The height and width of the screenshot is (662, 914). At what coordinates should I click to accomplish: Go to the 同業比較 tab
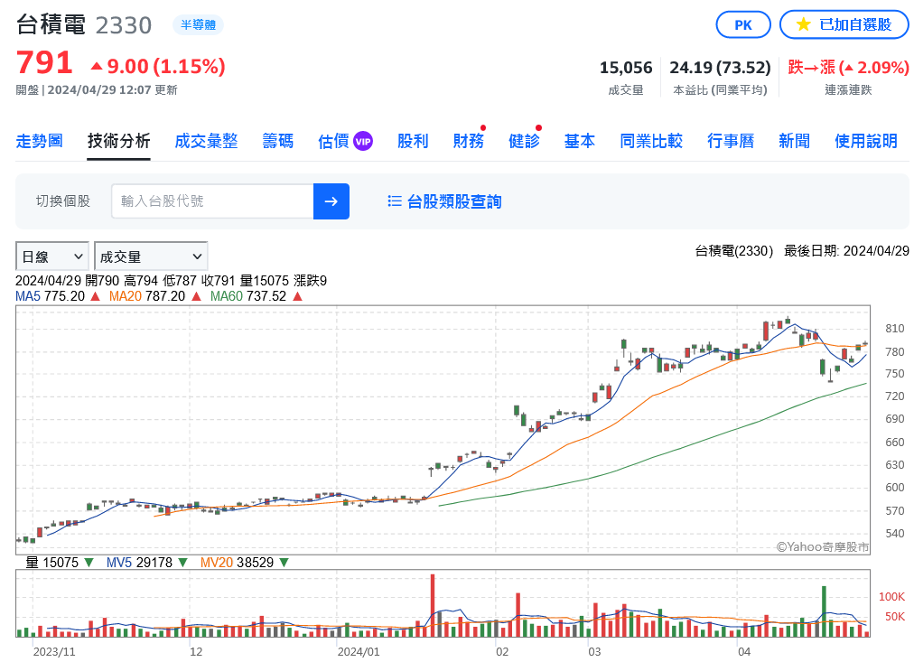tap(651, 141)
